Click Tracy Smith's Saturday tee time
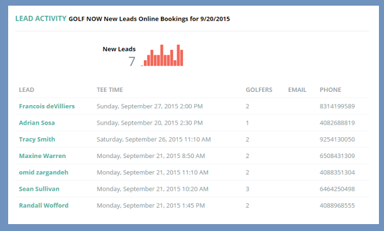 (153, 139)
